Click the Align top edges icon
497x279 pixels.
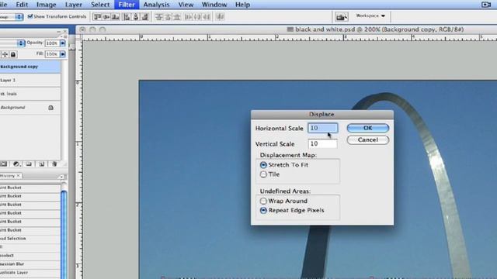click(x=98, y=17)
